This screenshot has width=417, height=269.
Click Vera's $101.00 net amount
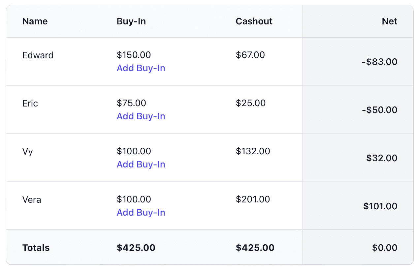click(x=380, y=206)
